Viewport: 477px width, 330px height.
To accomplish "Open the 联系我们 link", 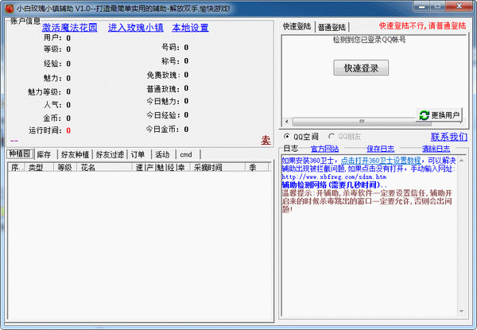I will [448, 137].
